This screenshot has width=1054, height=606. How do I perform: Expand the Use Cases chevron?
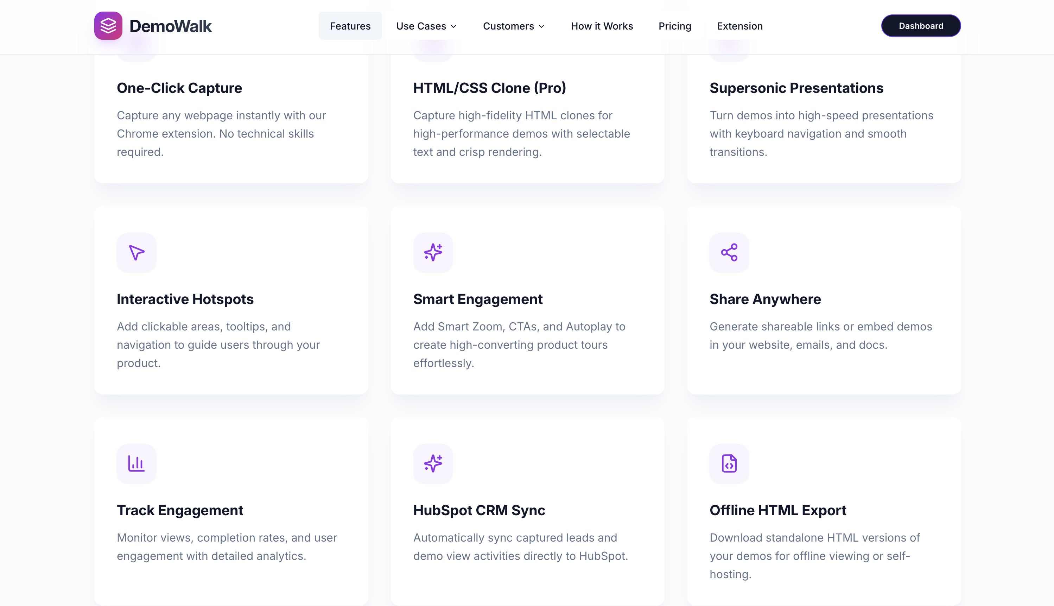[454, 26]
